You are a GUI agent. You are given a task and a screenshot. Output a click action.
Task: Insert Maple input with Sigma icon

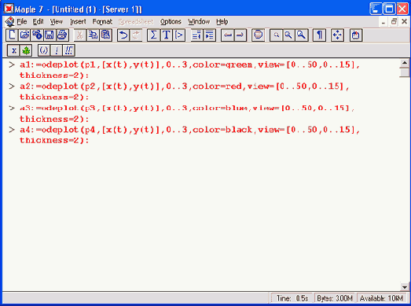click(153, 35)
